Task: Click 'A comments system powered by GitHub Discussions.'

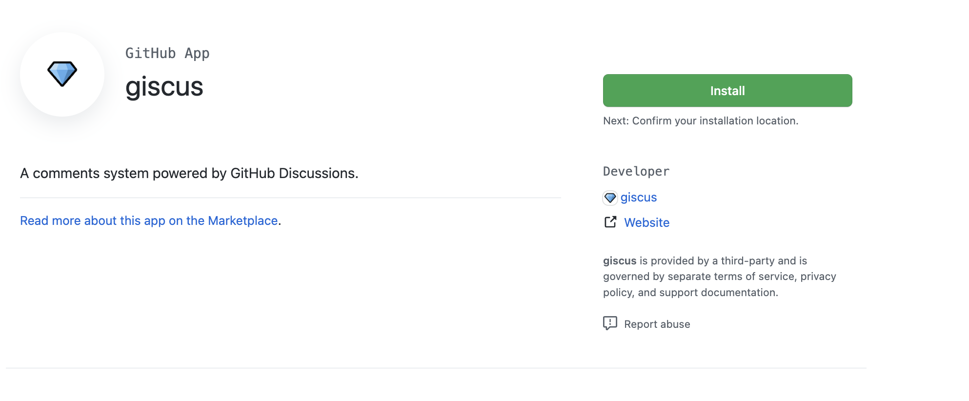Action: (189, 173)
